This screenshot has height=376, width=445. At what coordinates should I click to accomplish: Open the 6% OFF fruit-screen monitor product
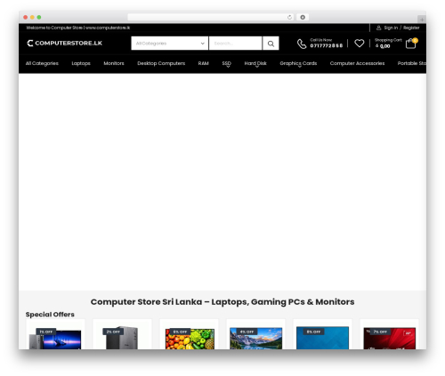pyautogui.click(x=189, y=334)
